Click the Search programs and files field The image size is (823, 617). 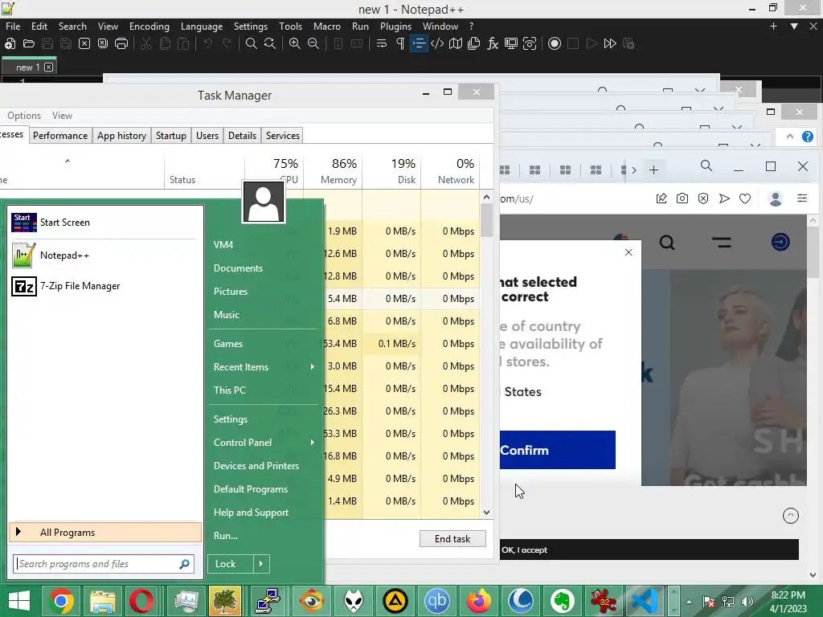104,564
